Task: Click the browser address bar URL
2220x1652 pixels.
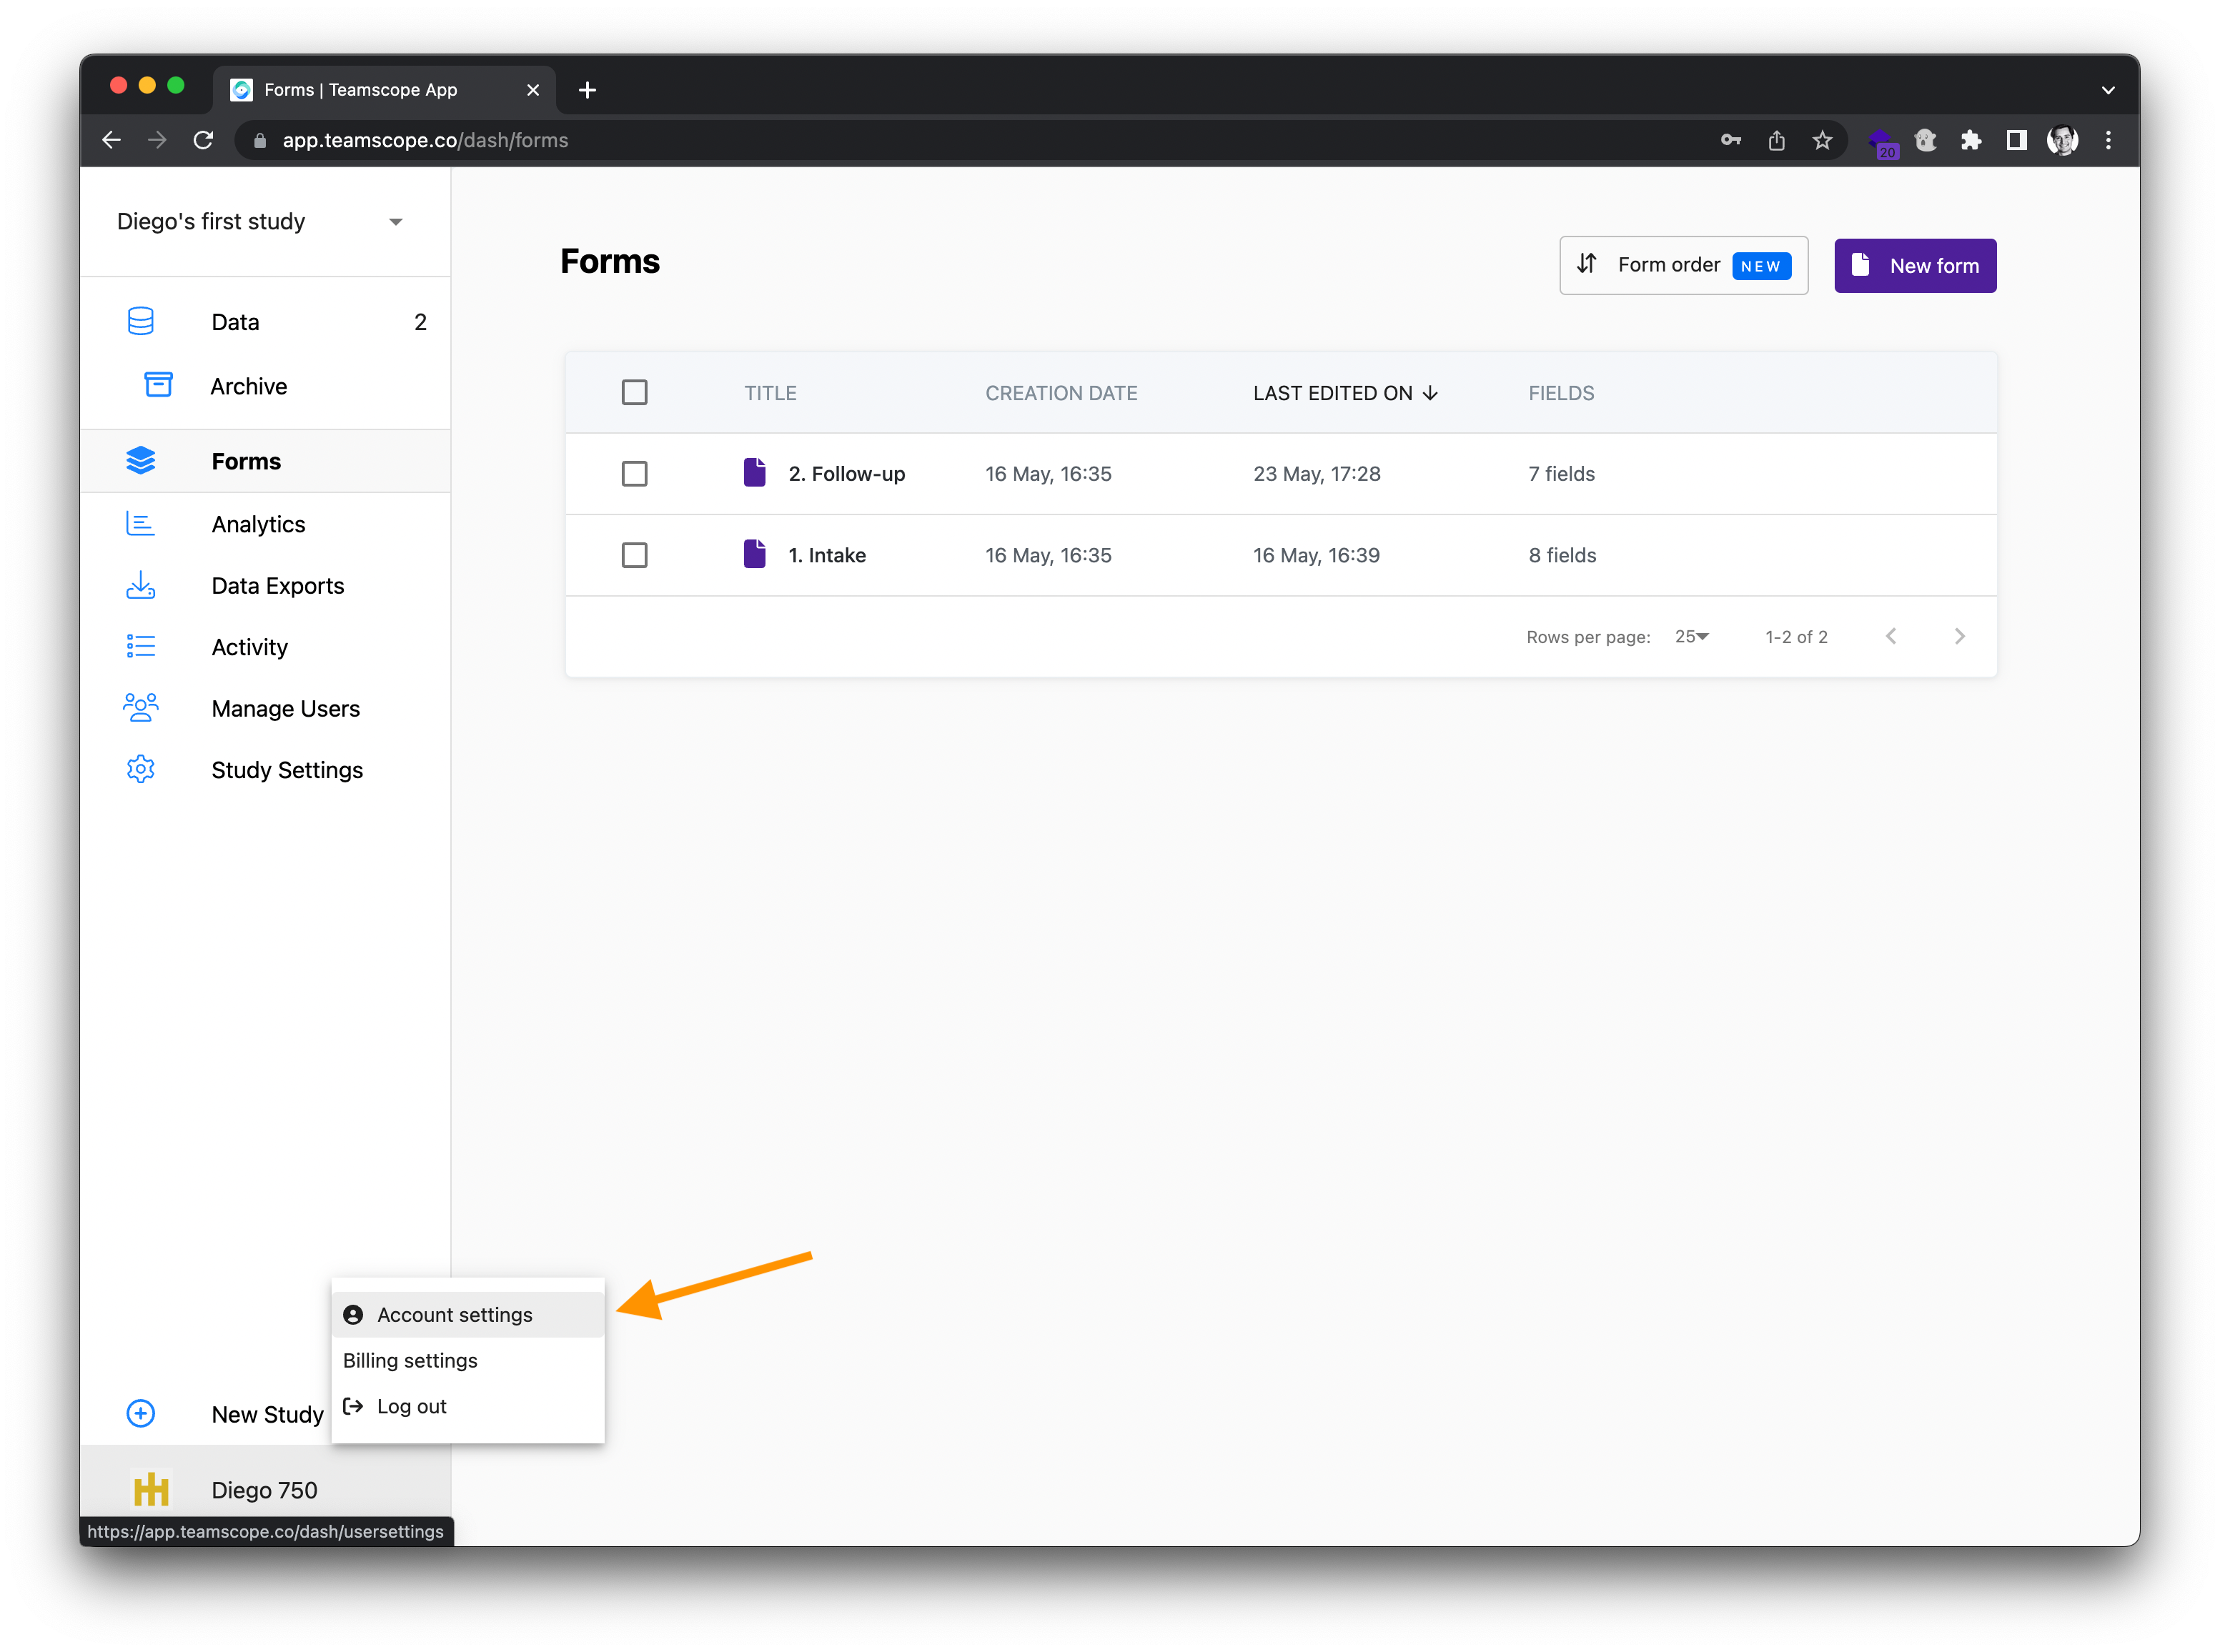Action: coord(425,140)
